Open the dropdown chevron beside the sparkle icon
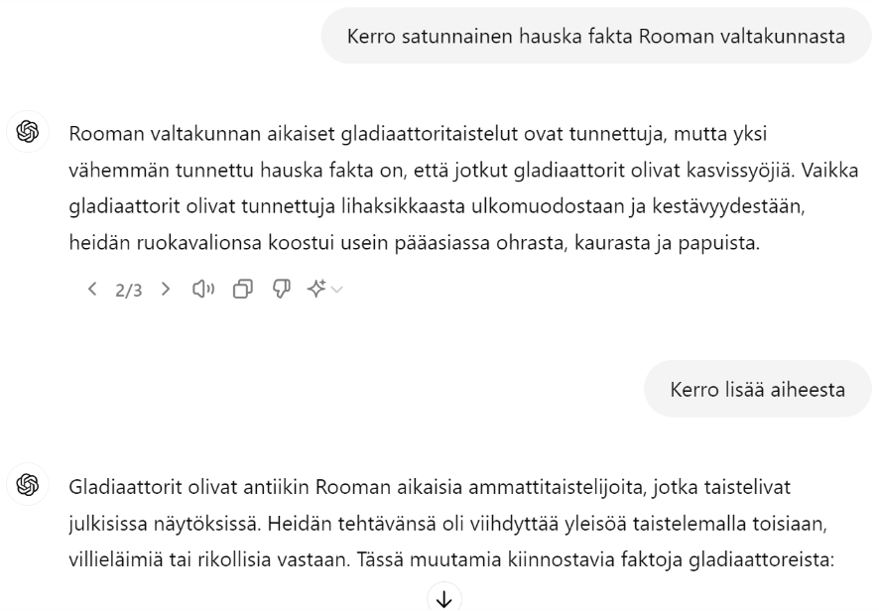Screen dimensions: 879x611 pyautogui.click(x=337, y=290)
